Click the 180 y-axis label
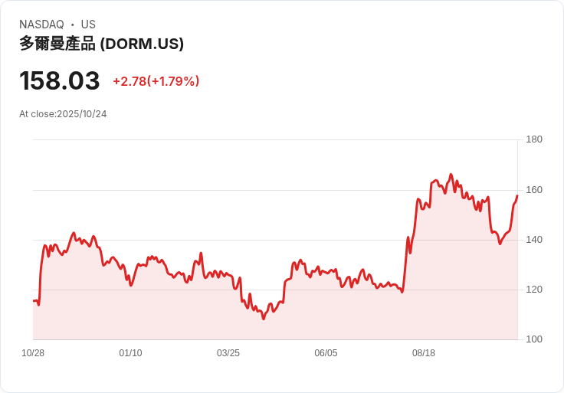564x393 pixels. pos(534,139)
